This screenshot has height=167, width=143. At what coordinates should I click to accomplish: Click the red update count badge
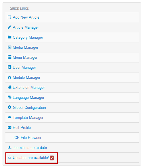[52, 158]
